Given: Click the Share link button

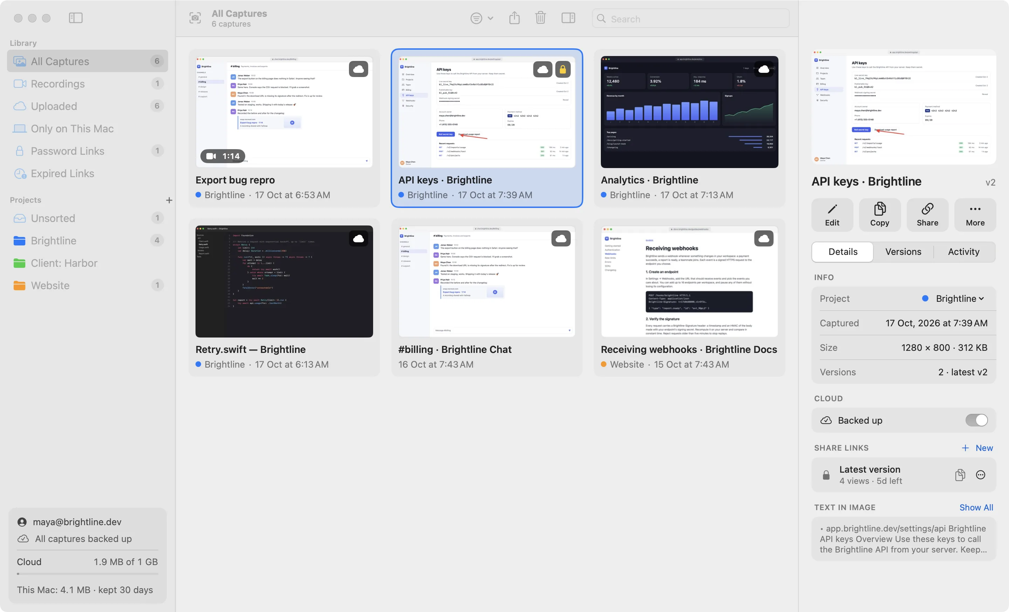Looking at the screenshot, I should pos(927,215).
